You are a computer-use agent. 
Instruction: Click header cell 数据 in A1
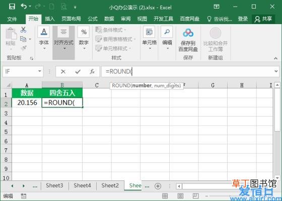(x=27, y=93)
